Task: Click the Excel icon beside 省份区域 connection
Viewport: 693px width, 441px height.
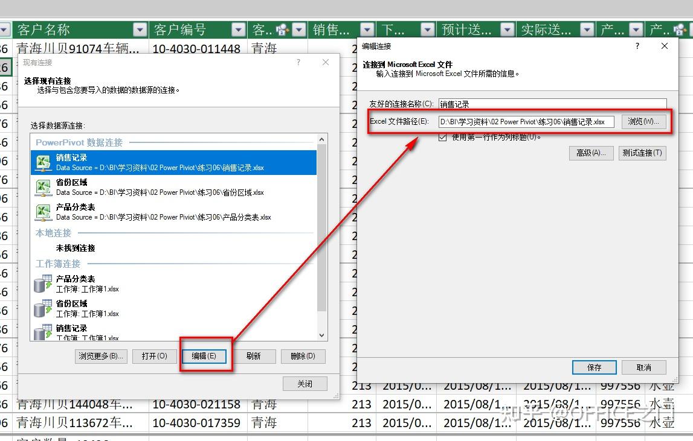Action: [43, 187]
